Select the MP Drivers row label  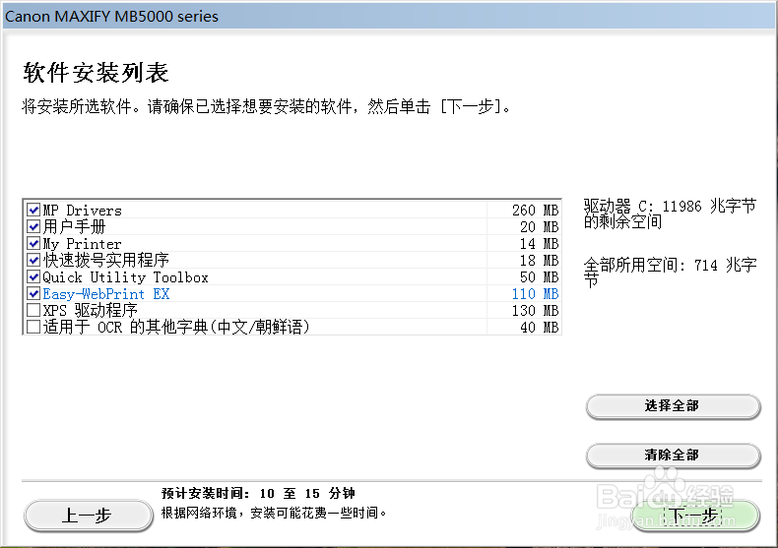coord(83,211)
